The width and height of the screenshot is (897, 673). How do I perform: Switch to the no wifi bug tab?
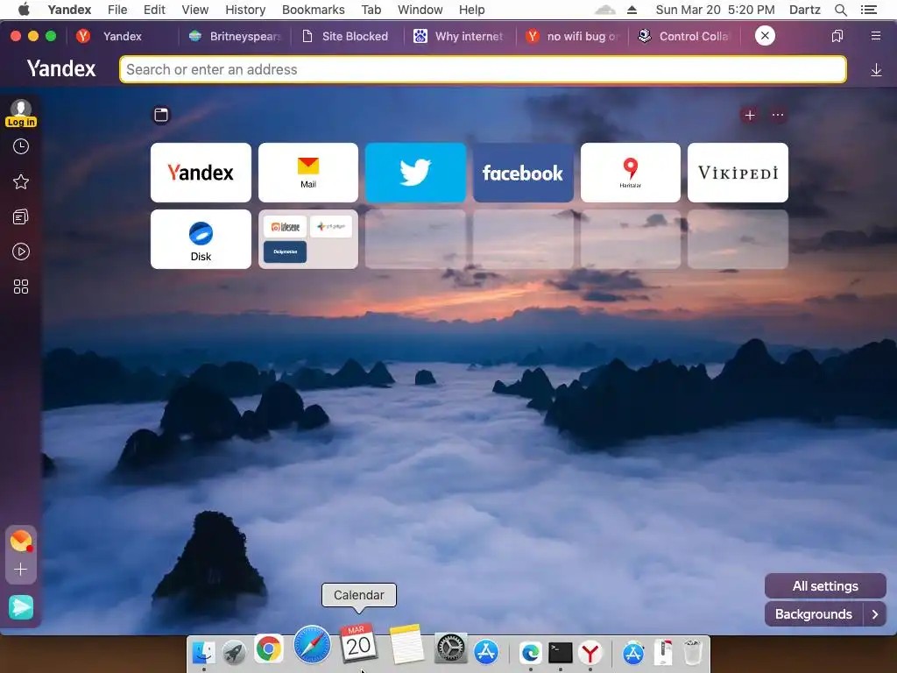coord(573,36)
